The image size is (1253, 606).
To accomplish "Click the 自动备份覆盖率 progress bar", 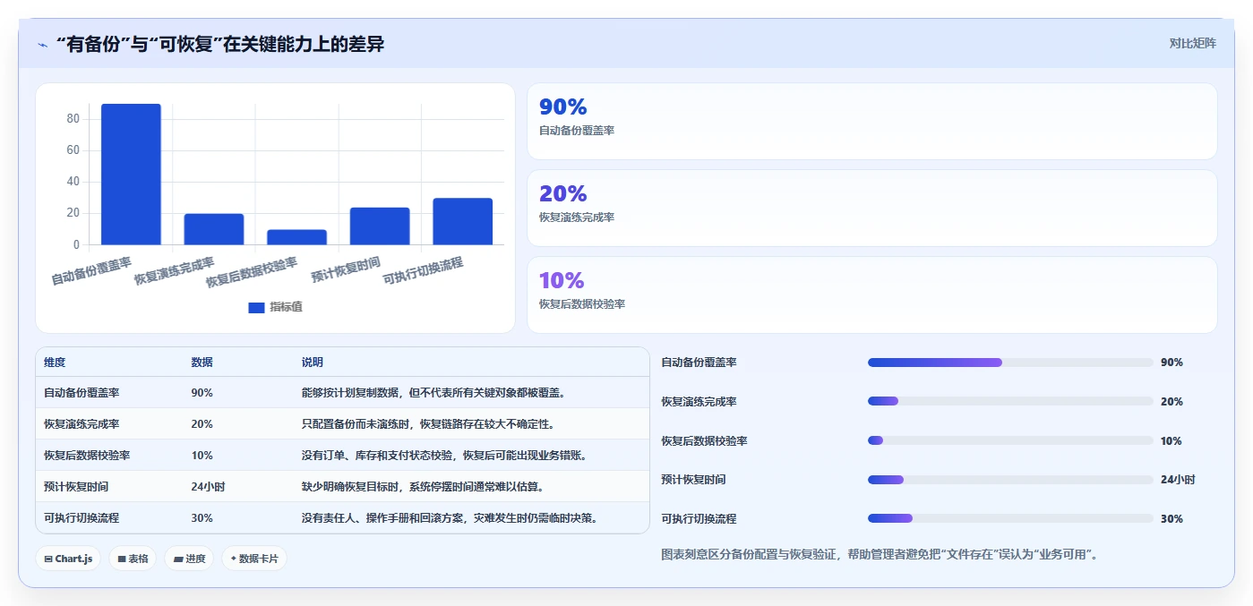I will click(x=1010, y=363).
